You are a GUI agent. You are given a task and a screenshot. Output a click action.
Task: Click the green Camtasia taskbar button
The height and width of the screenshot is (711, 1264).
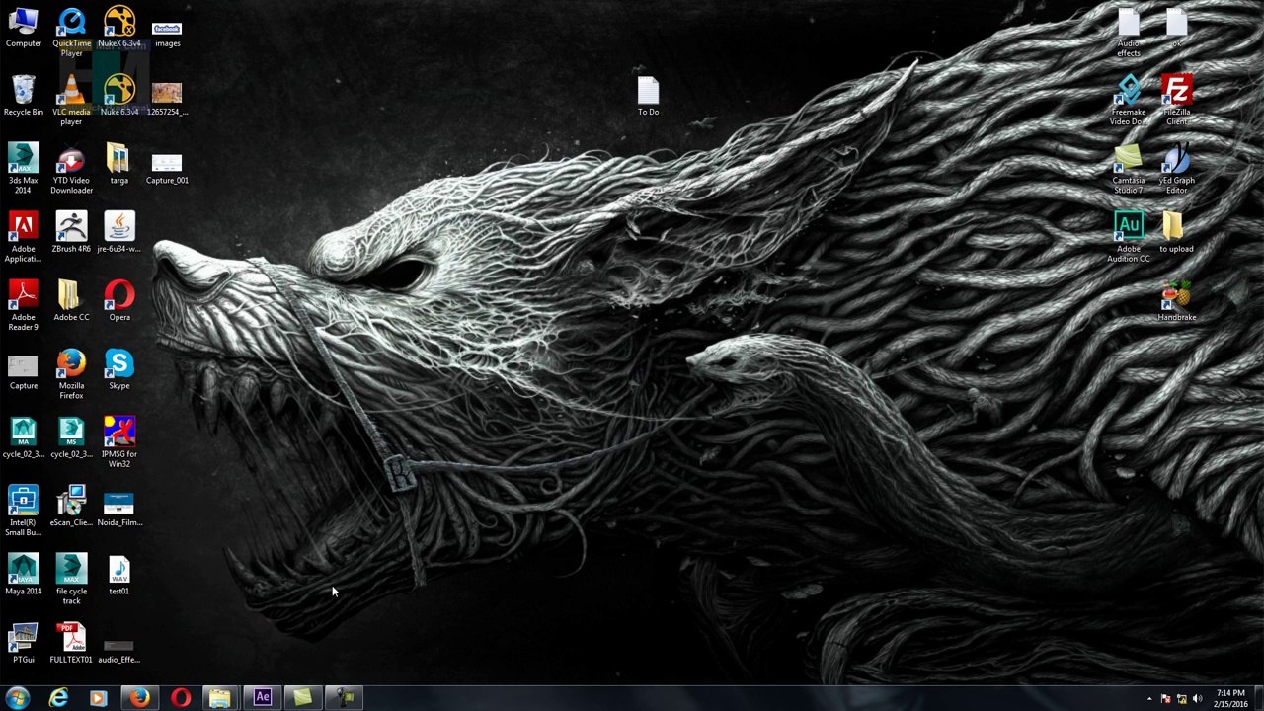point(302,698)
